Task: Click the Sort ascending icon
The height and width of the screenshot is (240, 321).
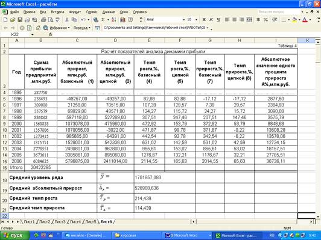Action: 114,20
